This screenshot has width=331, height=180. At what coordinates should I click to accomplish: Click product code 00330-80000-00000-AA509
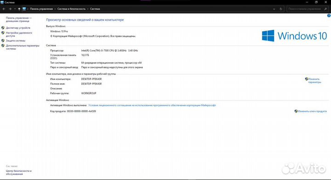(81, 111)
